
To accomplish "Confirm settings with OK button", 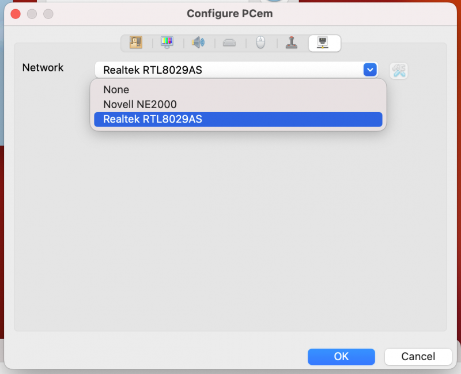I will pyautogui.click(x=341, y=356).
